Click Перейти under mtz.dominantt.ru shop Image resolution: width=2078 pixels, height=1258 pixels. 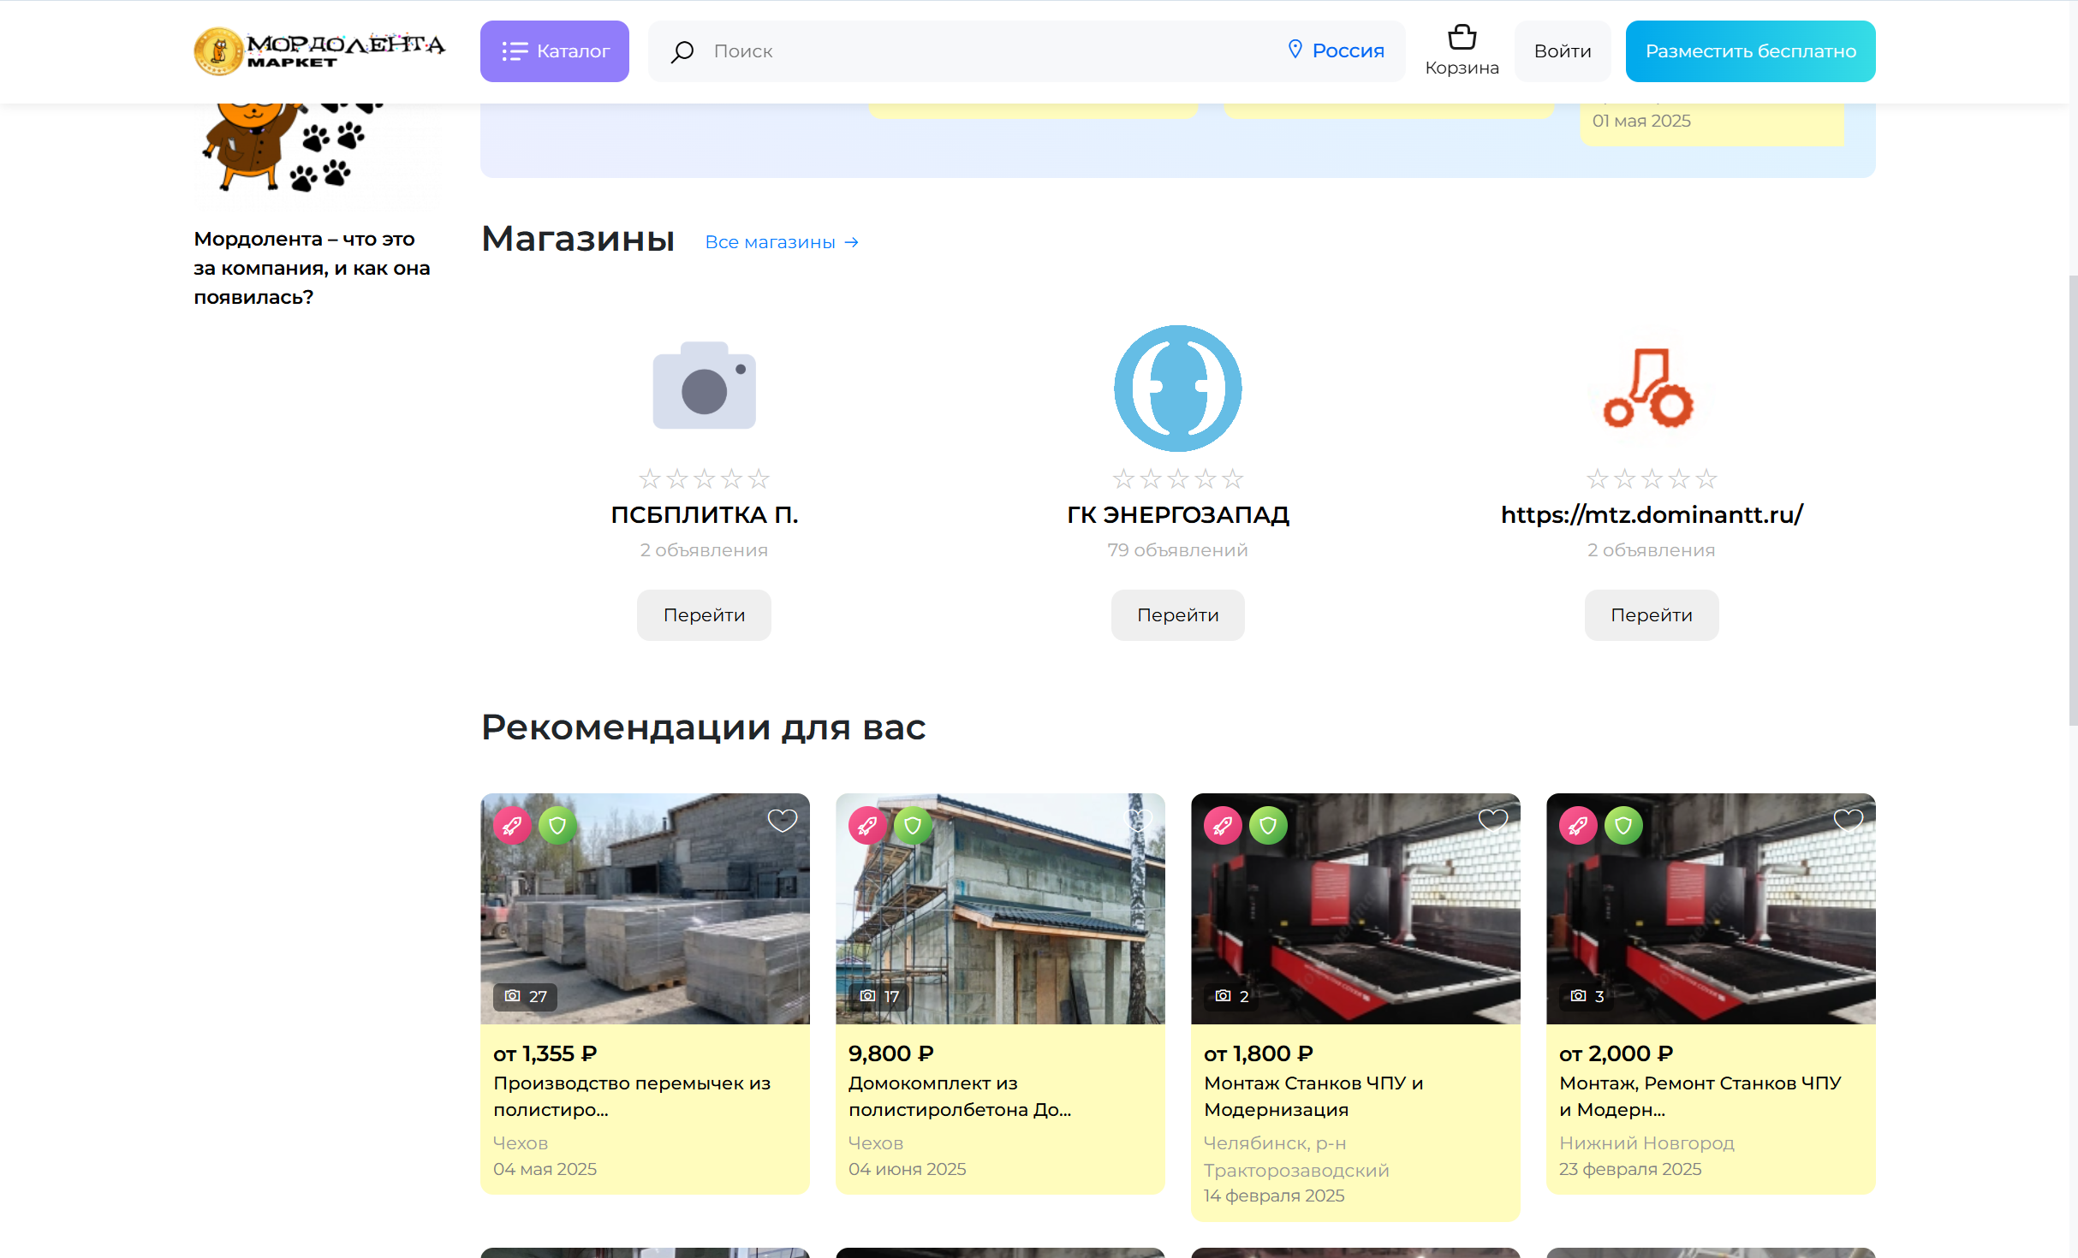pyautogui.click(x=1652, y=614)
